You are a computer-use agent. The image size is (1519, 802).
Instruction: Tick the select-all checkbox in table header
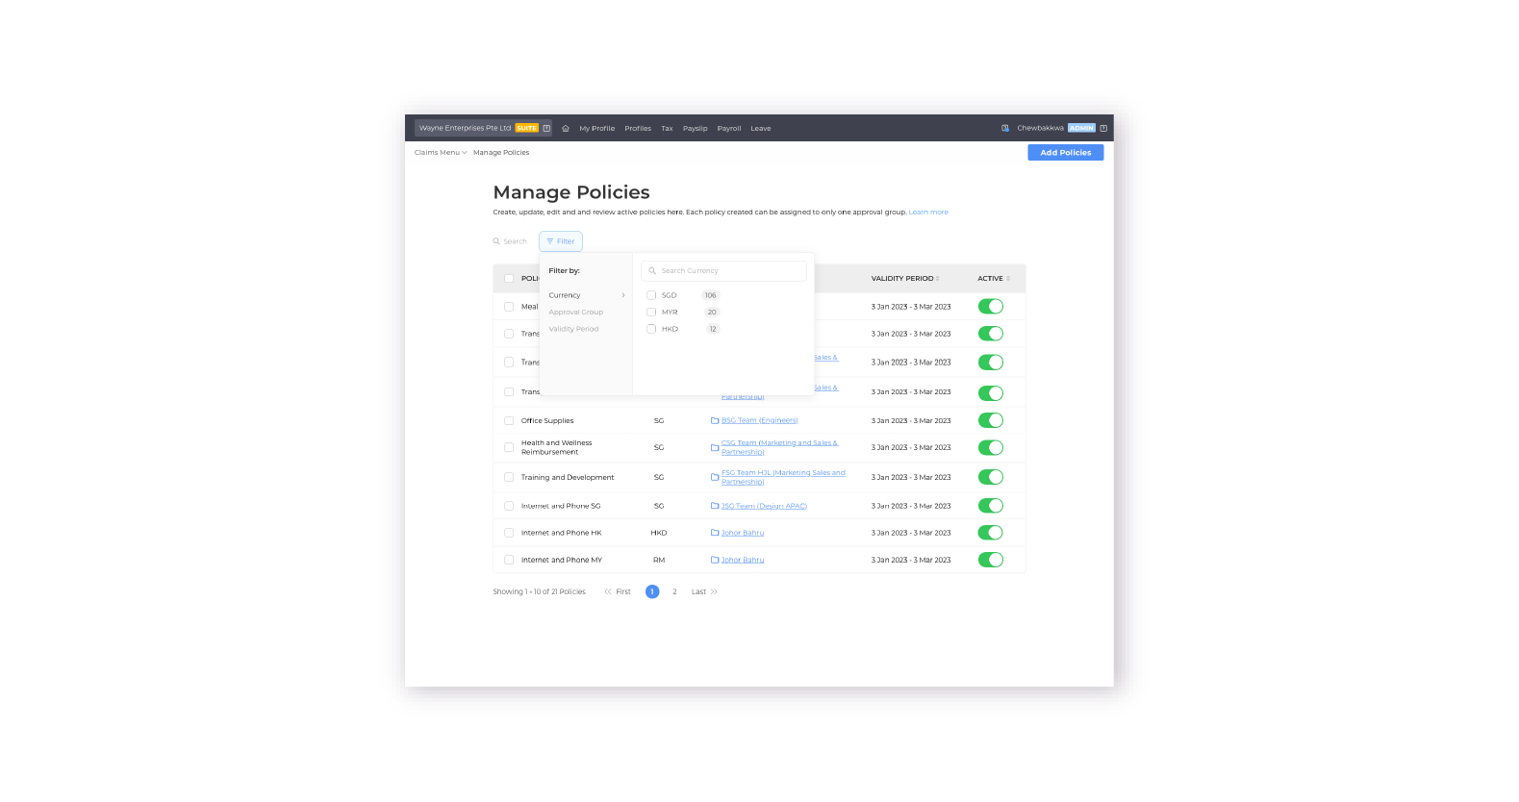[509, 279]
